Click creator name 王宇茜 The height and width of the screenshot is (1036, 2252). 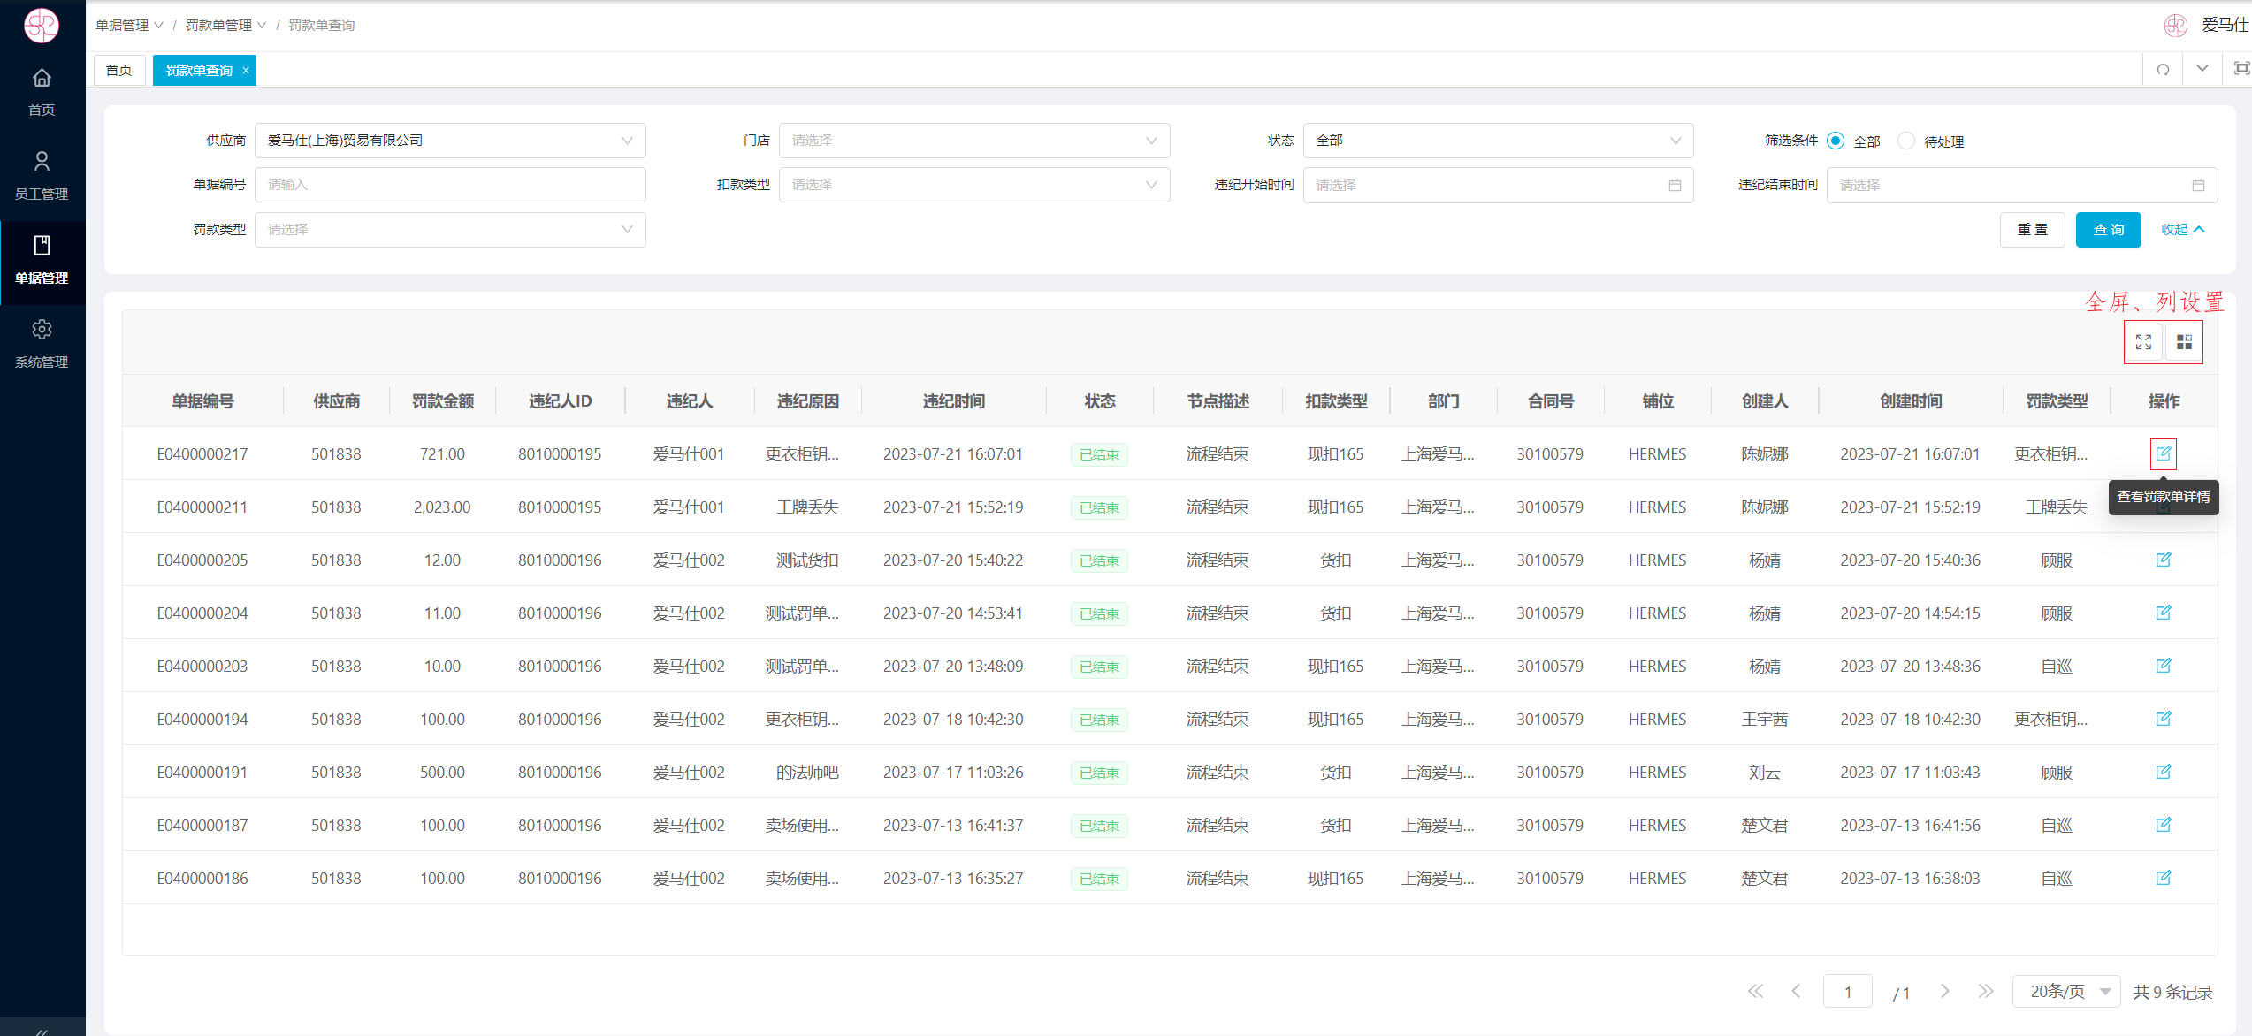(1765, 720)
